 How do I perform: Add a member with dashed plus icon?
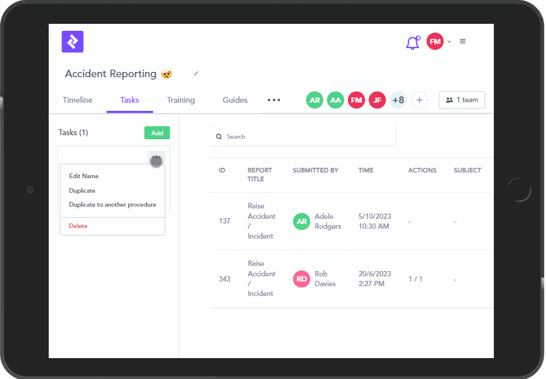pyautogui.click(x=420, y=100)
